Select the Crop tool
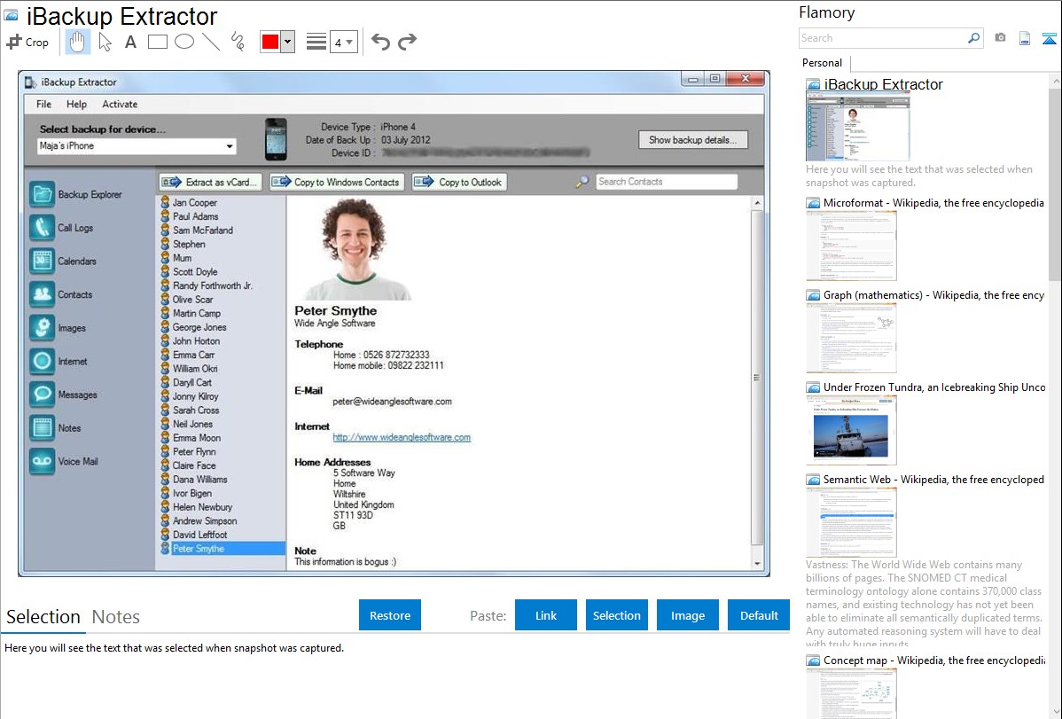The width and height of the screenshot is (1062, 719). tap(27, 42)
